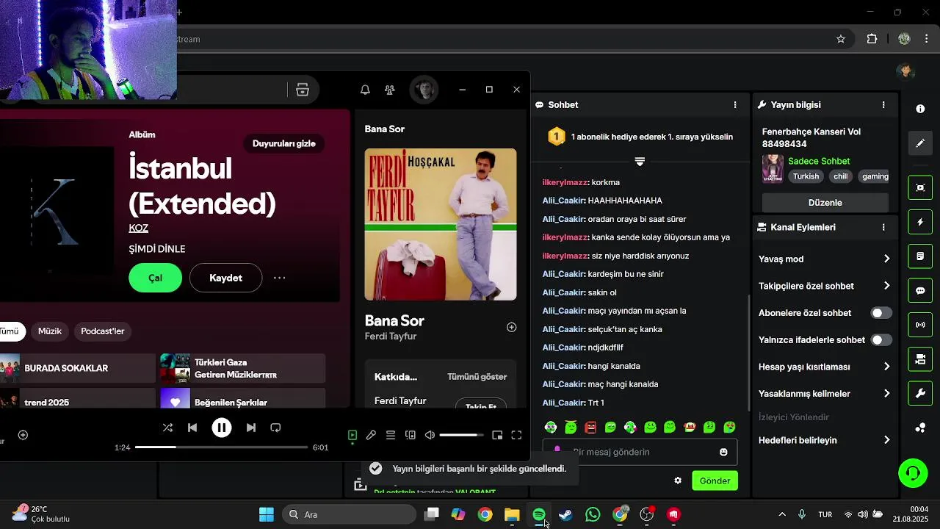Send chat message with Gönder button
The image size is (940, 529).
coord(715,481)
